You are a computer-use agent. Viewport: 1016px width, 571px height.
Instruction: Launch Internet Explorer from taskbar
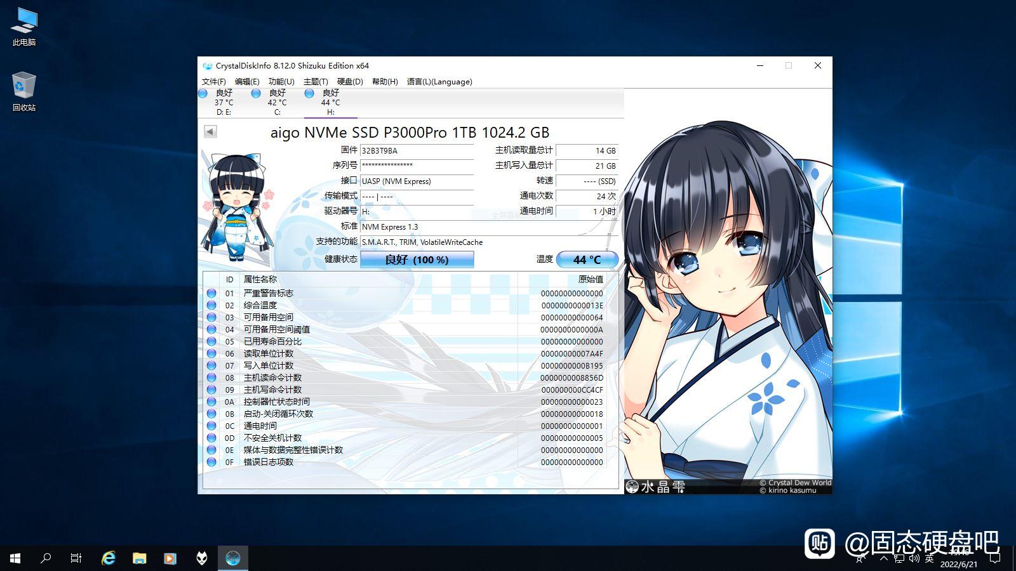109,558
